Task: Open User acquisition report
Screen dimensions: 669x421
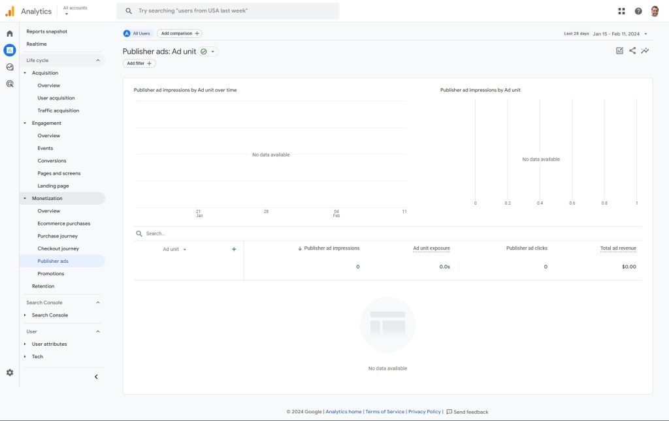Action: [x=56, y=98]
